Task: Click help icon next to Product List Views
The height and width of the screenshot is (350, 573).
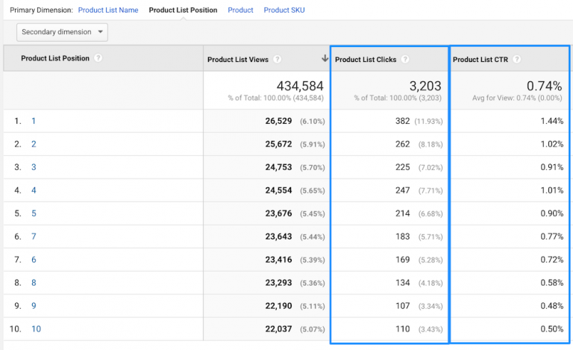Action: point(277,60)
